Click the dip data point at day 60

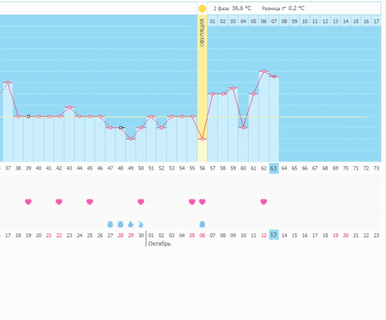click(243, 128)
